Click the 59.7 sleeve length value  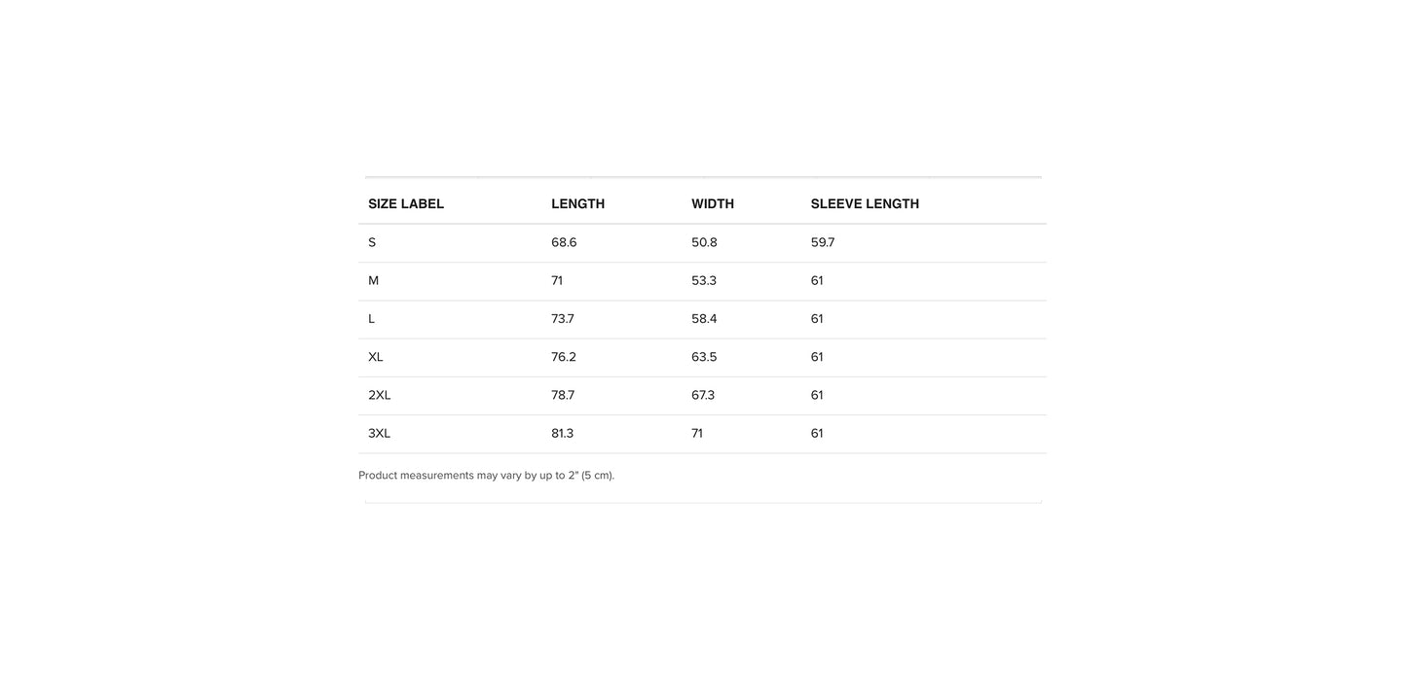pos(823,243)
